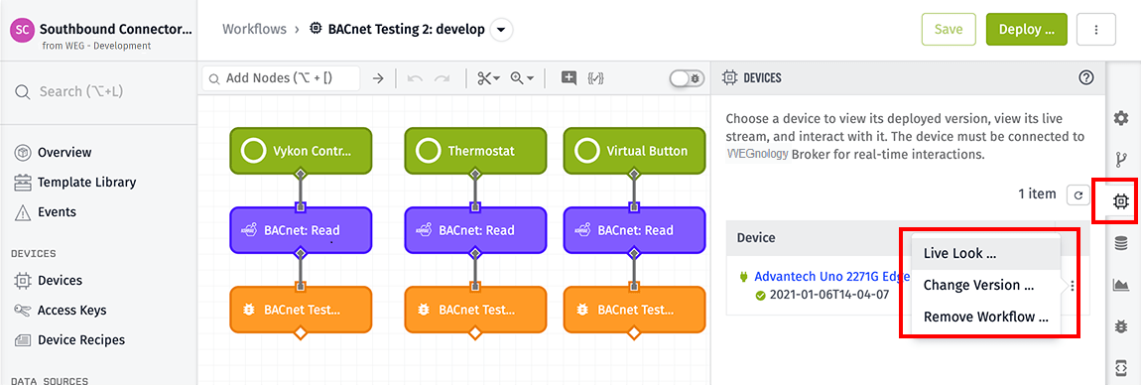
Task: Click the Deploy button
Action: pos(1027,30)
